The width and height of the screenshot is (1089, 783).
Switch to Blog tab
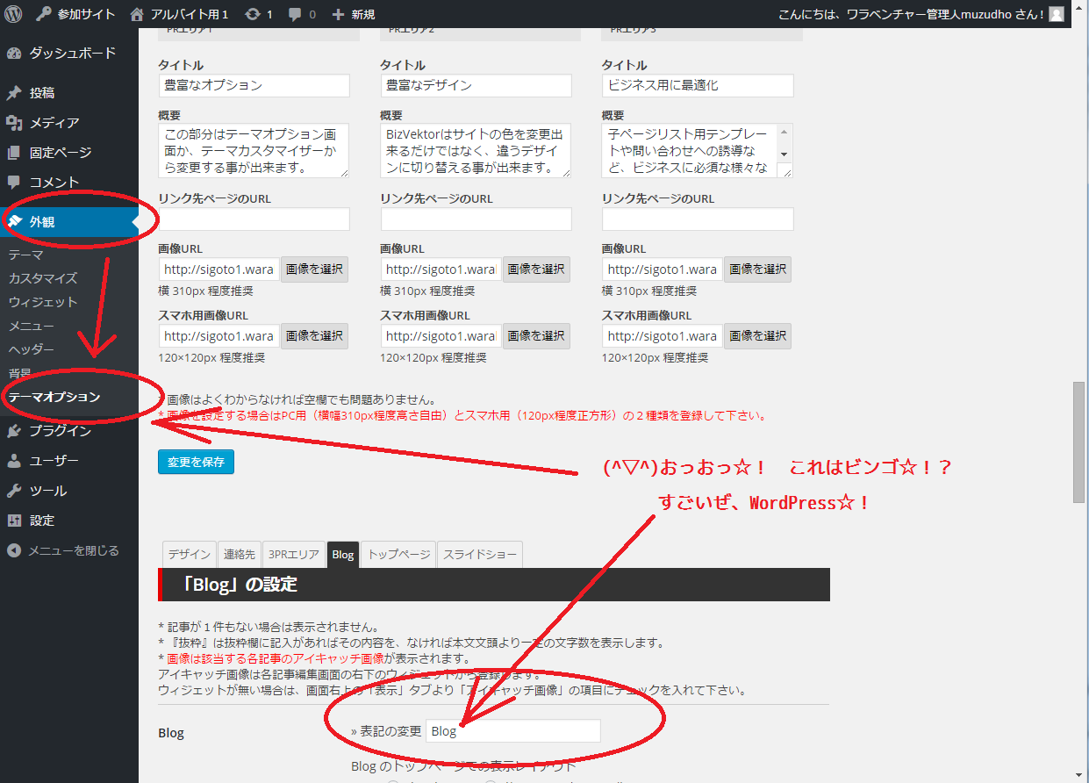pos(343,555)
